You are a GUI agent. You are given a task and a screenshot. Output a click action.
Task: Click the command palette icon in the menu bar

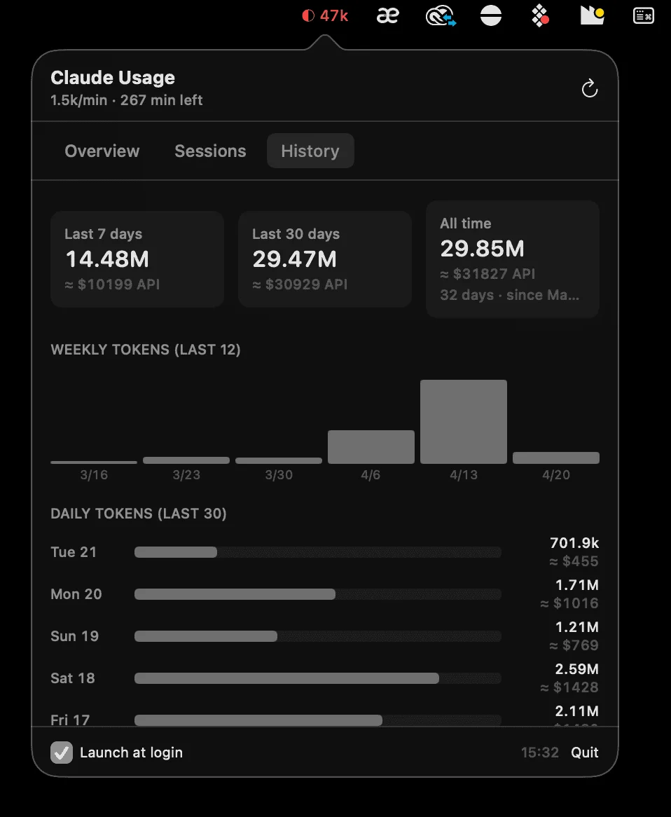(x=643, y=15)
